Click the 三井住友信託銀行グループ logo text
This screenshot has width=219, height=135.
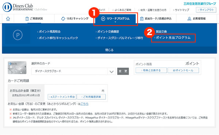200,4
